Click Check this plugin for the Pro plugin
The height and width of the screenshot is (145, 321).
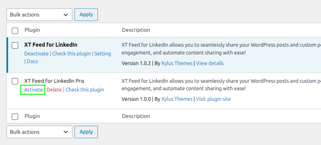point(85,90)
